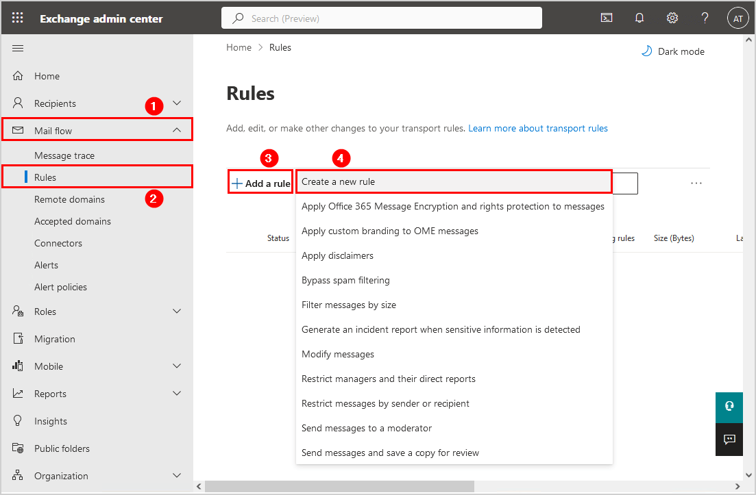
Task: Open the notifications bell
Action: (639, 18)
